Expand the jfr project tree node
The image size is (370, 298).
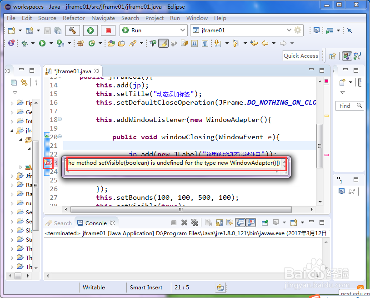12,130
